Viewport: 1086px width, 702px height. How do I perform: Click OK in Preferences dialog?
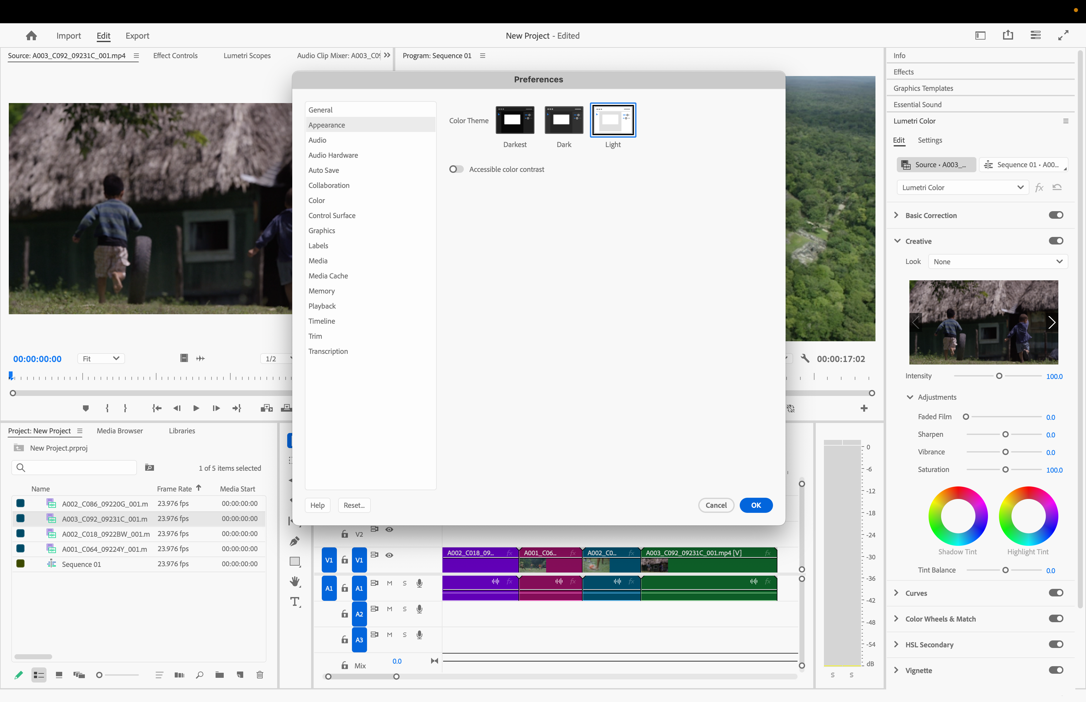click(x=756, y=505)
